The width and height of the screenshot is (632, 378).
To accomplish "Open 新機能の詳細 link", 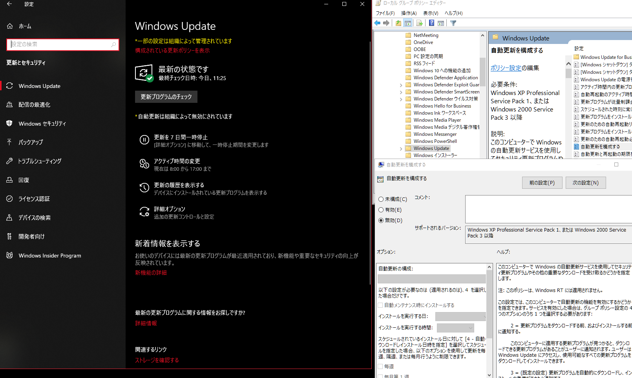I will (x=151, y=273).
